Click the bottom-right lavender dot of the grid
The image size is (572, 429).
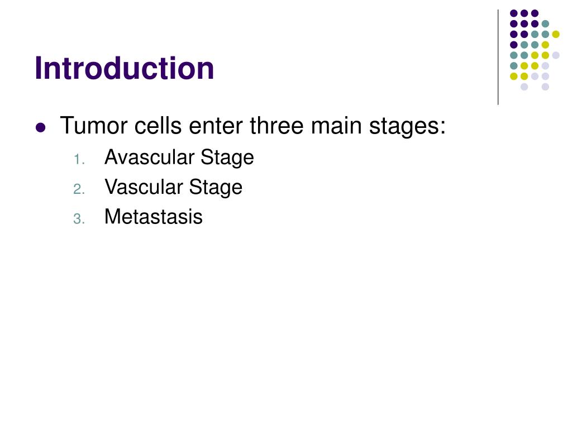[545, 87]
